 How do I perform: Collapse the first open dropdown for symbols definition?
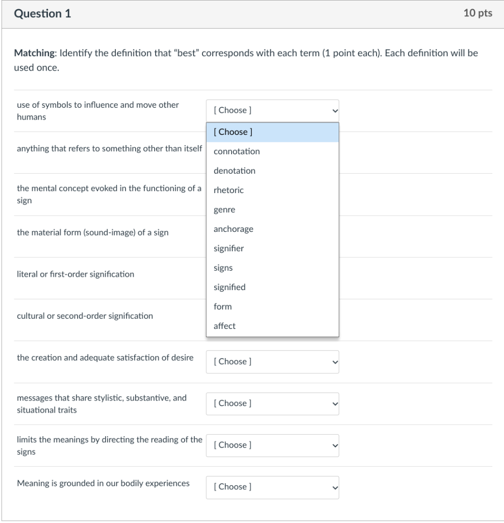click(x=272, y=111)
